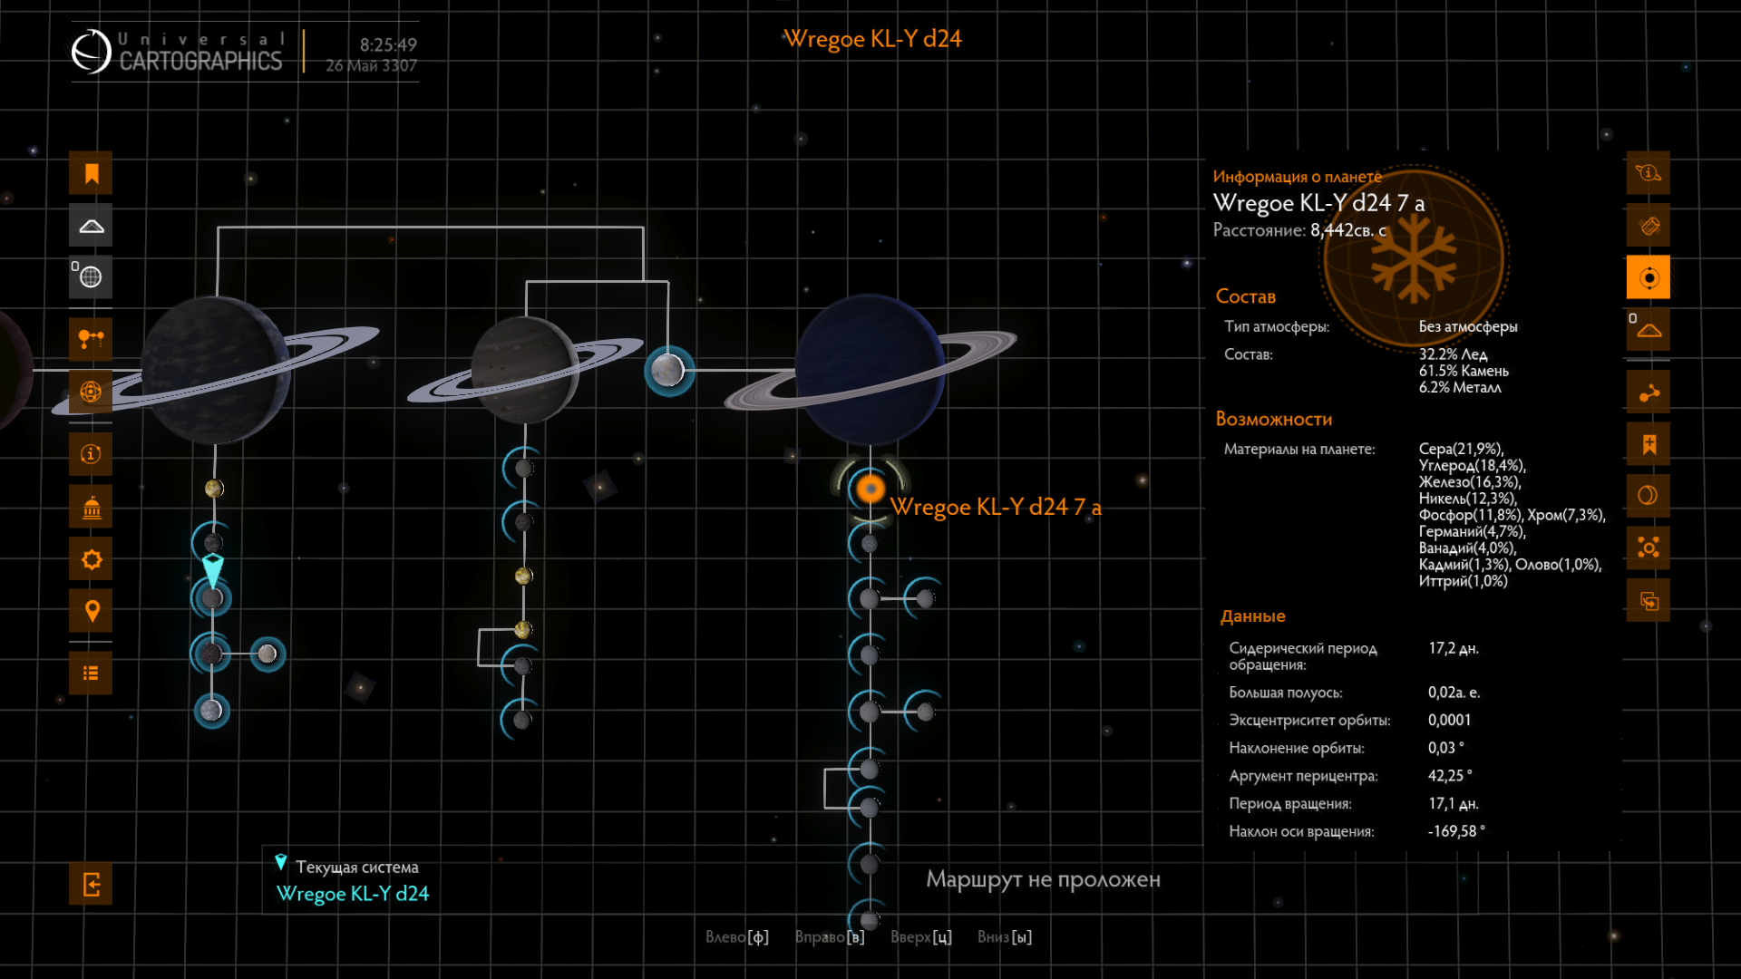Click the eccentricity value '0,0001'
Viewport: 1741px width, 979px height.
click(1449, 720)
